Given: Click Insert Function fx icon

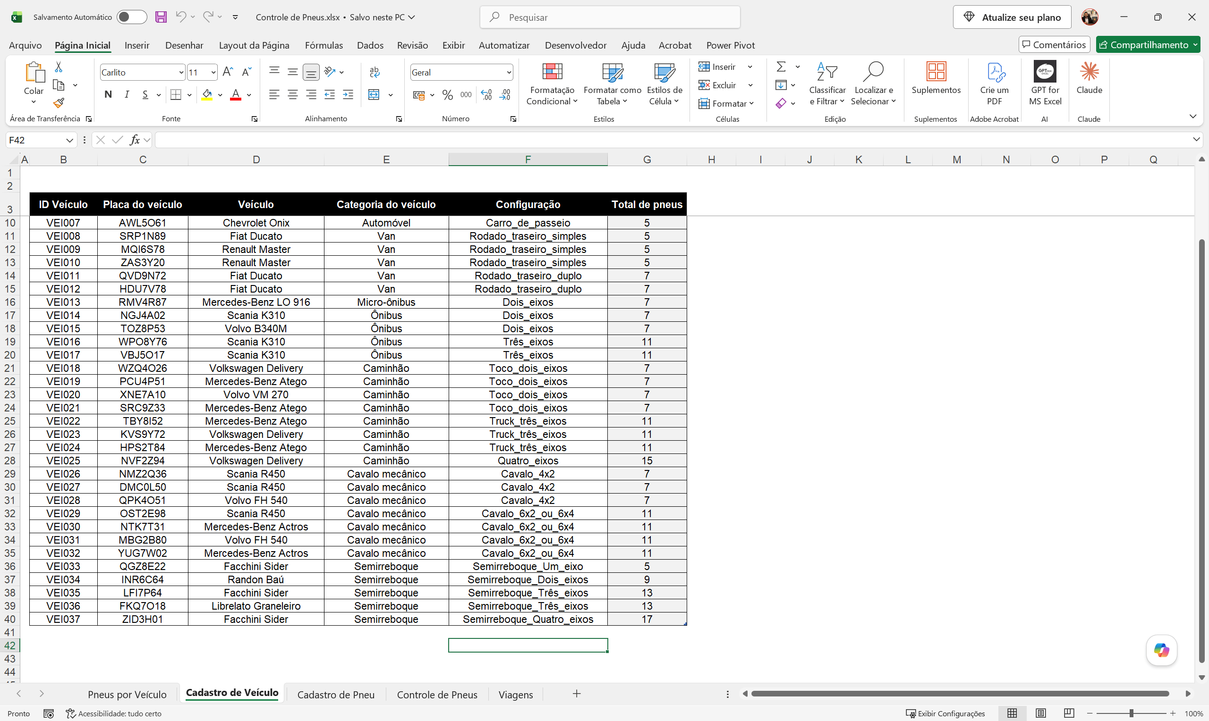Looking at the screenshot, I should (x=135, y=140).
